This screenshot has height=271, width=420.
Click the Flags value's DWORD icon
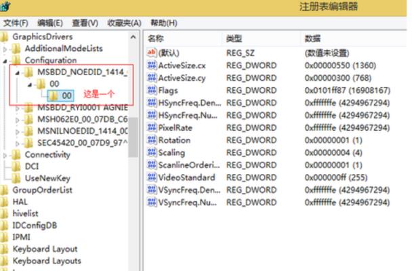[x=152, y=90]
